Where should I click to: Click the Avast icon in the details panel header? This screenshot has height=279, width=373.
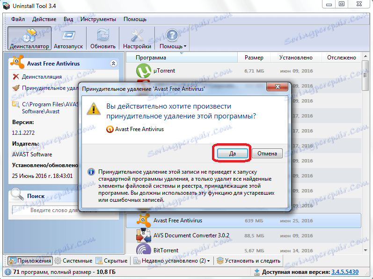pos(17,62)
